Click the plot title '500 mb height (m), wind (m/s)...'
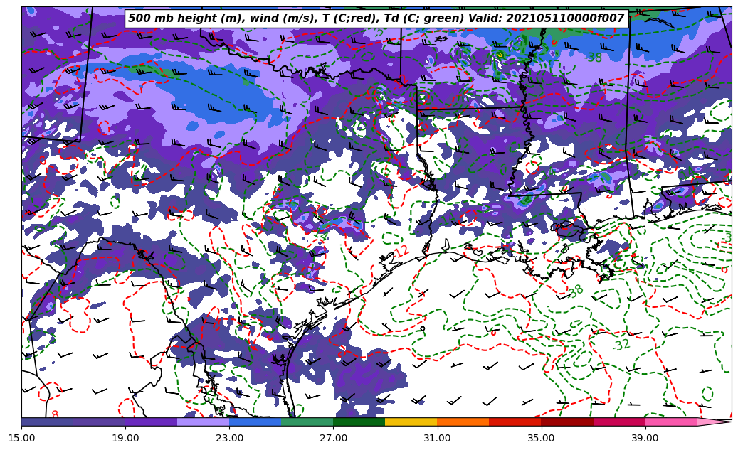The image size is (738, 450). tap(376, 18)
